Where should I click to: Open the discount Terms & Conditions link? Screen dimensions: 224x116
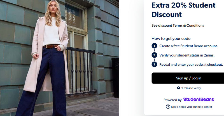point(178,25)
